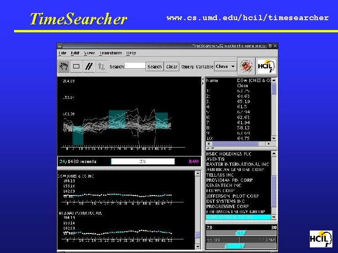Select the angular query slash tool

click(89, 66)
